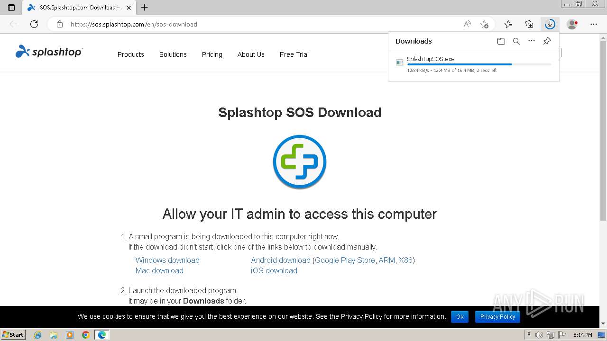Open the Solutions menu
The width and height of the screenshot is (607, 341).
173,54
